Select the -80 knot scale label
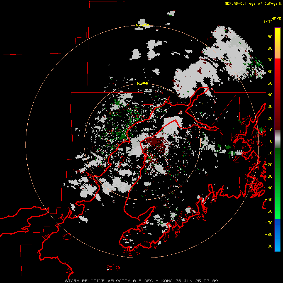The width and height of the screenshot is (283, 283). 269,235
